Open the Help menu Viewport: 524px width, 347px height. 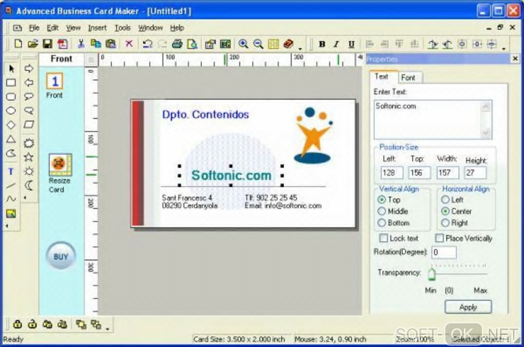click(x=177, y=28)
